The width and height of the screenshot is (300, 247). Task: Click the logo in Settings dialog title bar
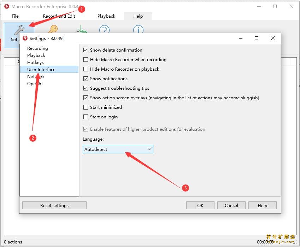coord(25,38)
